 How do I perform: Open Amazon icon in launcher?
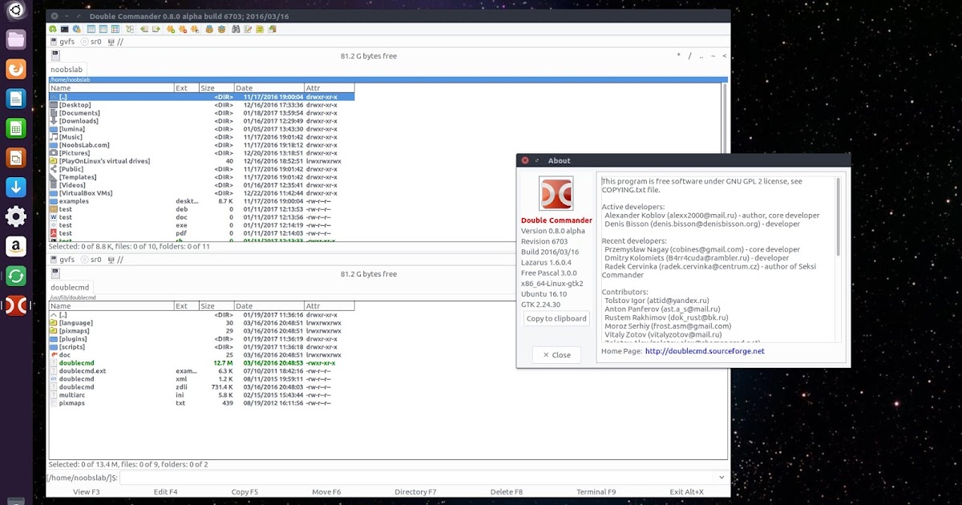[16, 246]
